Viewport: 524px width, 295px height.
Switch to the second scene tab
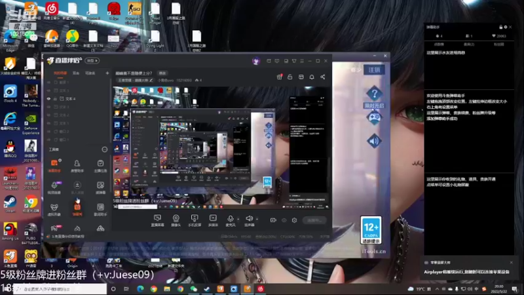click(76, 73)
